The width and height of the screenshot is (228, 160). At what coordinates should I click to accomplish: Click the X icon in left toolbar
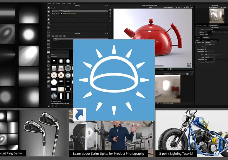click(x=49, y=61)
